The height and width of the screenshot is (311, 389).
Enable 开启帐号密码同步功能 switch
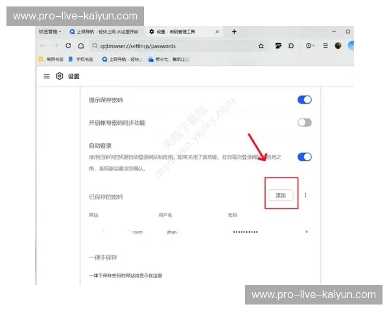pyautogui.click(x=305, y=122)
